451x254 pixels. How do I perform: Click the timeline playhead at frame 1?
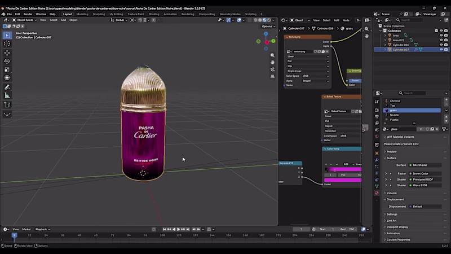[14, 235]
